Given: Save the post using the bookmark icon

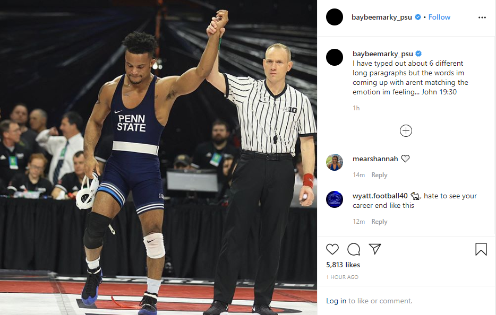Looking at the screenshot, I should (x=481, y=249).
